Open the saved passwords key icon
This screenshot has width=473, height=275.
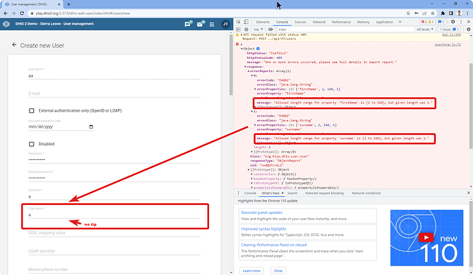[416, 13]
